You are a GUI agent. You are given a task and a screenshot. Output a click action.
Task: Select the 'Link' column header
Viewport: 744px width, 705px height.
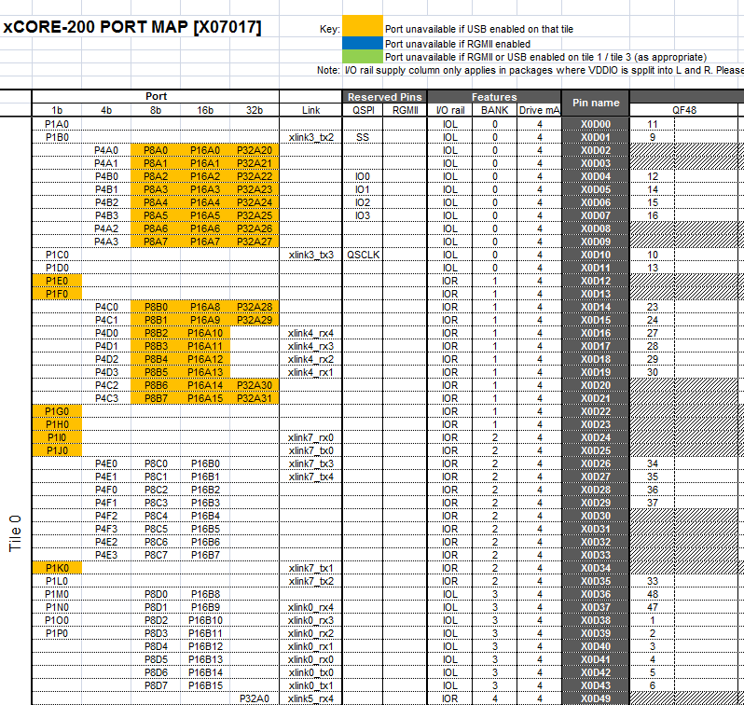coord(310,110)
